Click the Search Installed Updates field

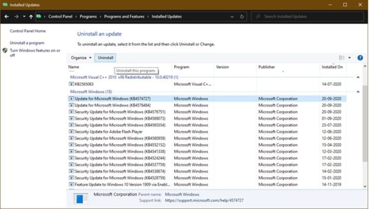(x=307, y=16)
